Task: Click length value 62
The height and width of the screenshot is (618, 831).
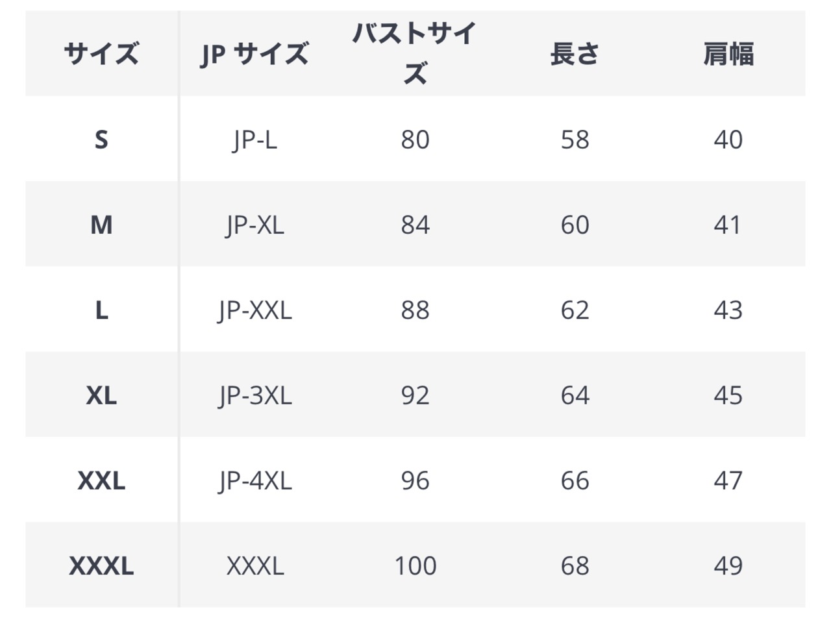Action: [x=575, y=310]
